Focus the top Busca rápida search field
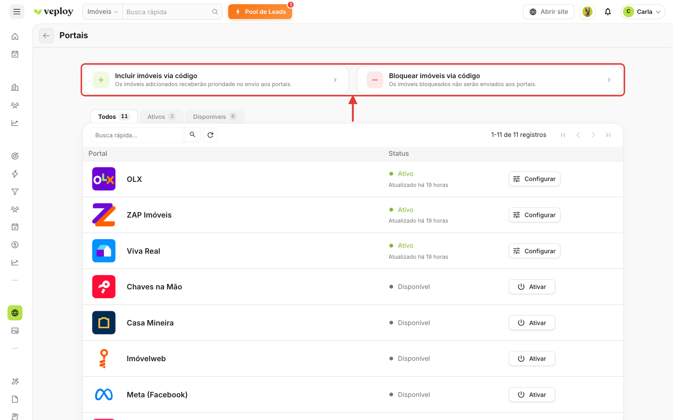Image resolution: width=673 pixels, height=420 pixels. pyautogui.click(x=172, y=12)
